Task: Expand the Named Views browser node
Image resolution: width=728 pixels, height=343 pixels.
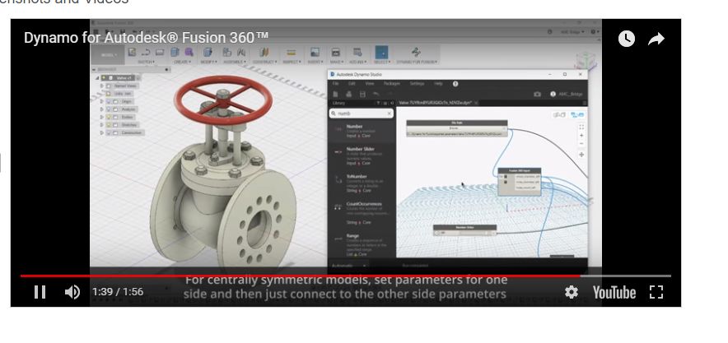Action: tap(102, 86)
